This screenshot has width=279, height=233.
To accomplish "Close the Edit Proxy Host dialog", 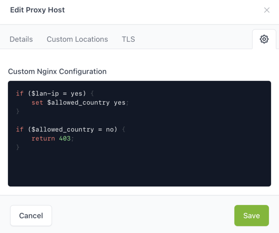I will [267, 10].
